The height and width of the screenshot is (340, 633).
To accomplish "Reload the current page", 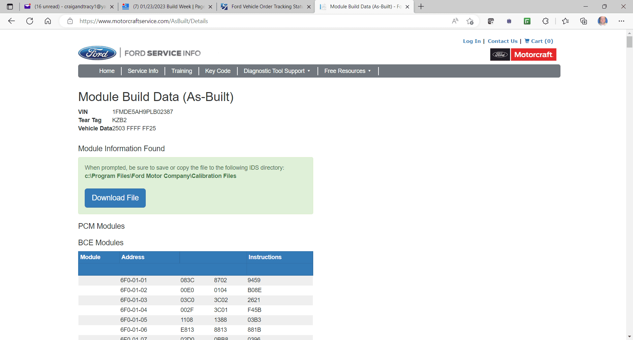I will tap(30, 21).
